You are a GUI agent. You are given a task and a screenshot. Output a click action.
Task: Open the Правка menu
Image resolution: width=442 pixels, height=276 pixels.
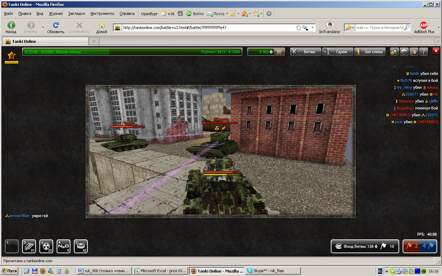click(25, 14)
